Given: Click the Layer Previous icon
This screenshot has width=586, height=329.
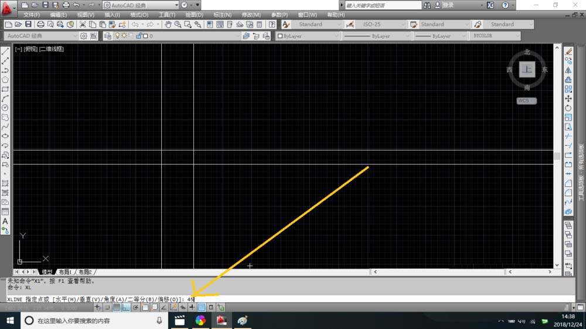Looking at the screenshot, I should pos(256,36).
